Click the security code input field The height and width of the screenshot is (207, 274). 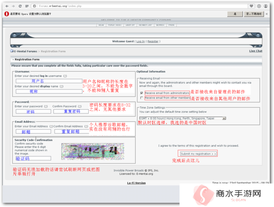point(33,158)
